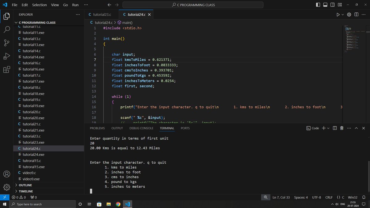This screenshot has width=370, height=208.
Task: Select tutorial21.exe in the file list
Action: pyautogui.click(x=49, y=130)
